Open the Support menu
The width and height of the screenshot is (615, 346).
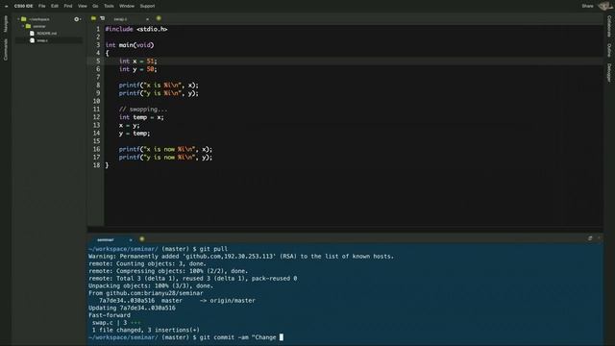tap(147, 6)
